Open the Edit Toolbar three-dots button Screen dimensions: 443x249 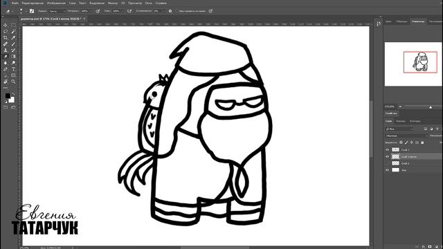(6, 88)
